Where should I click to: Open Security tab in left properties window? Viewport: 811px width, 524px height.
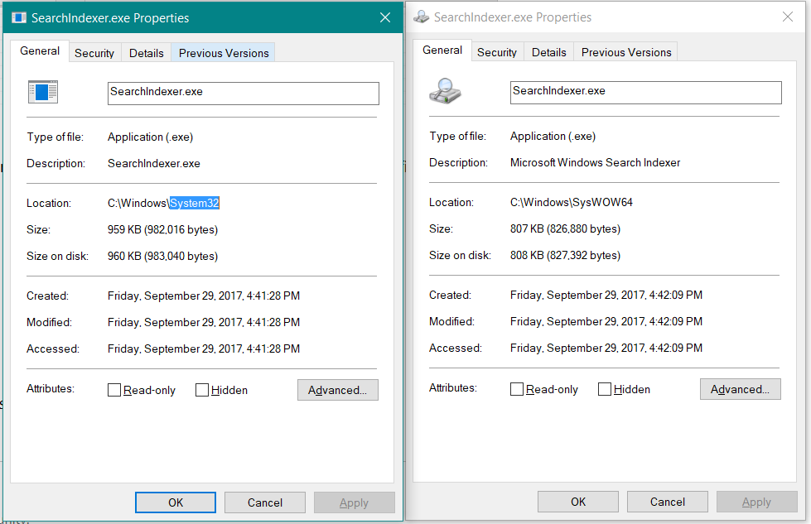tap(94, 53)
